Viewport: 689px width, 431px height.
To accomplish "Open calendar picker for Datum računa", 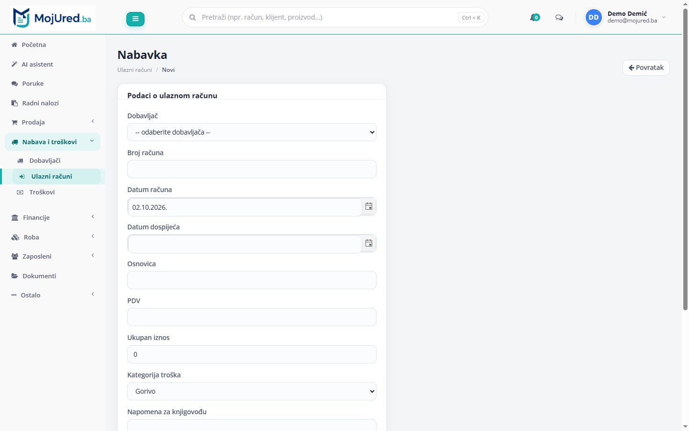I will tap(369, 206).
